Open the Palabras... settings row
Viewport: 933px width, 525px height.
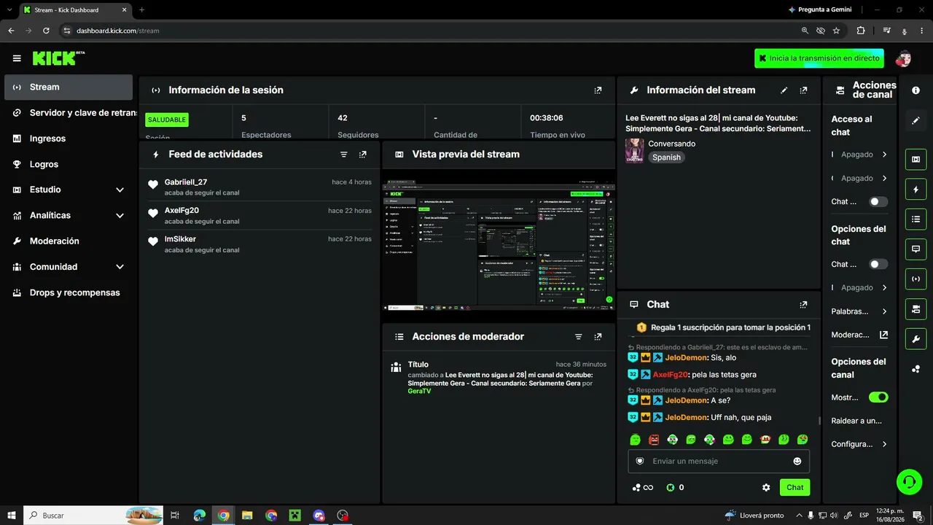(x=860, y=311)
